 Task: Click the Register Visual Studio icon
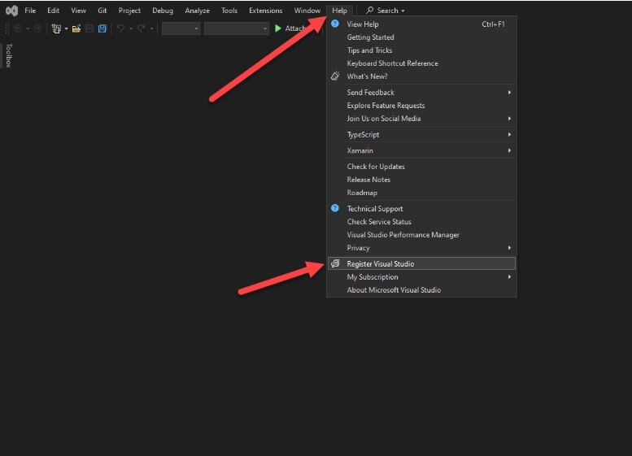point(335,263)
